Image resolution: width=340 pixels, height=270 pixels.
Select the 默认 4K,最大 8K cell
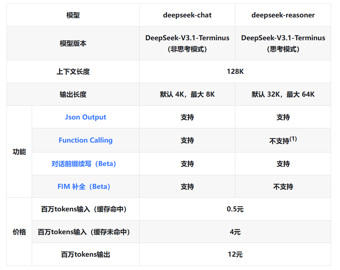pos(187,94)
